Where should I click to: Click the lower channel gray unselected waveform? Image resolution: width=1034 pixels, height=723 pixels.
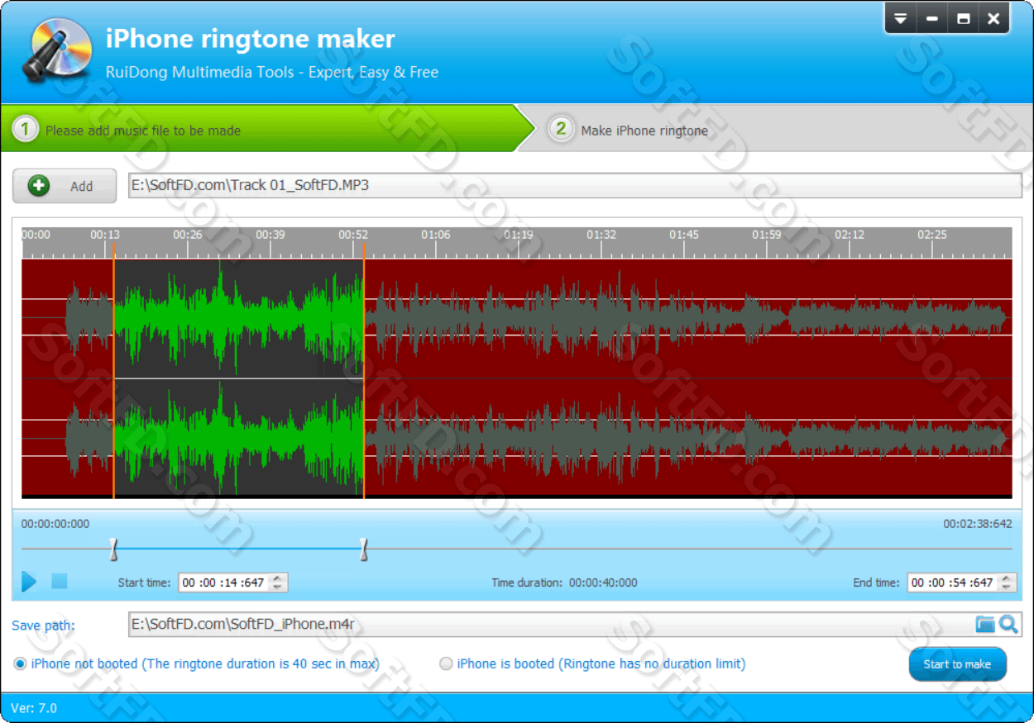coord(687,438)
